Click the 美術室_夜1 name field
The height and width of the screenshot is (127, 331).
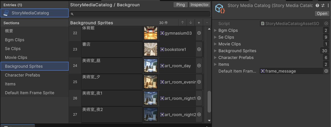[112, 98]
